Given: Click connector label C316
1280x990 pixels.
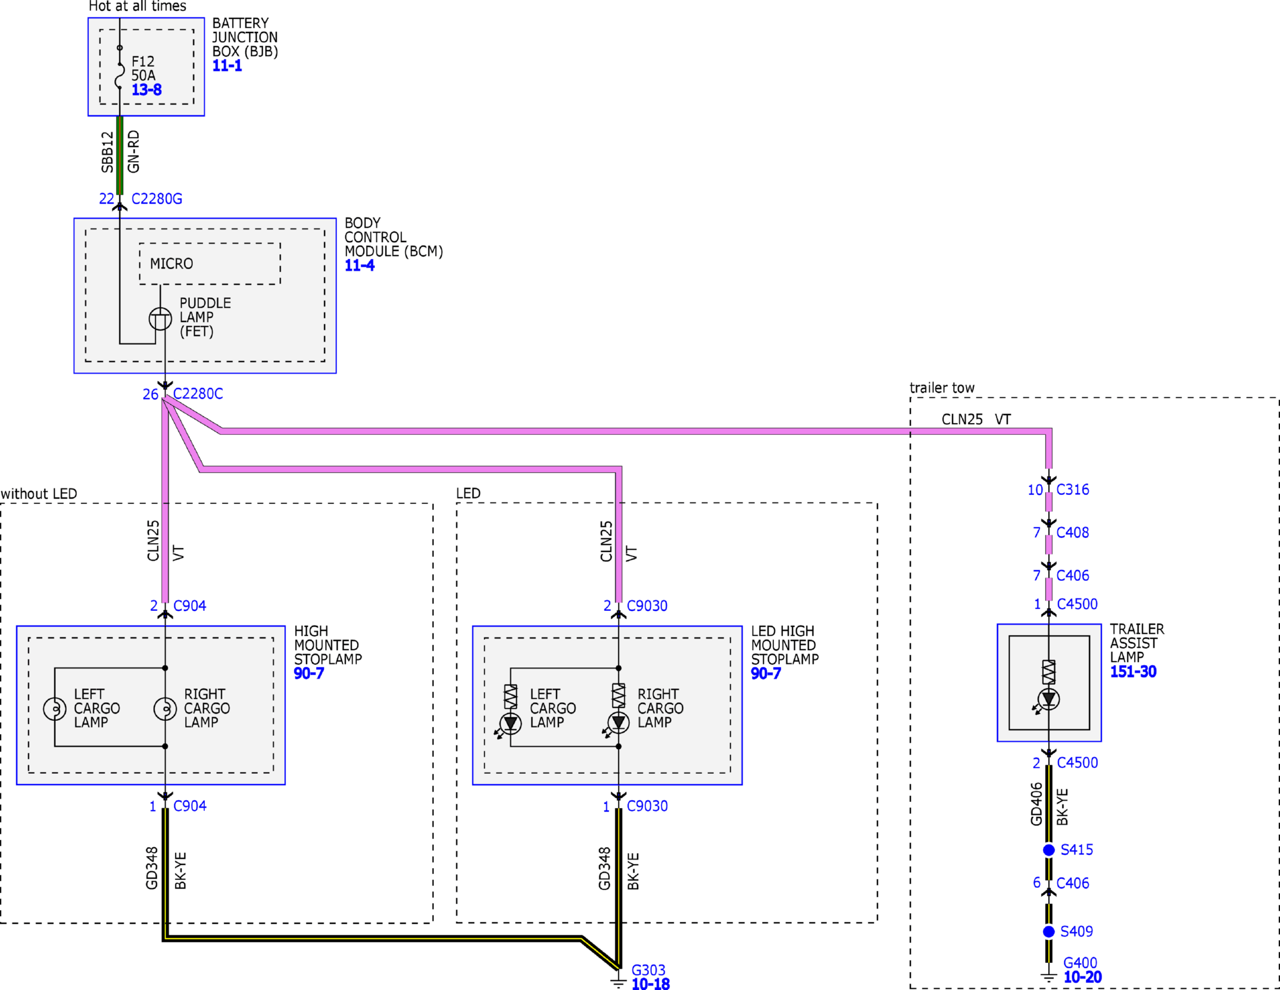Looking at the screenshot, I should (1073, 490).
